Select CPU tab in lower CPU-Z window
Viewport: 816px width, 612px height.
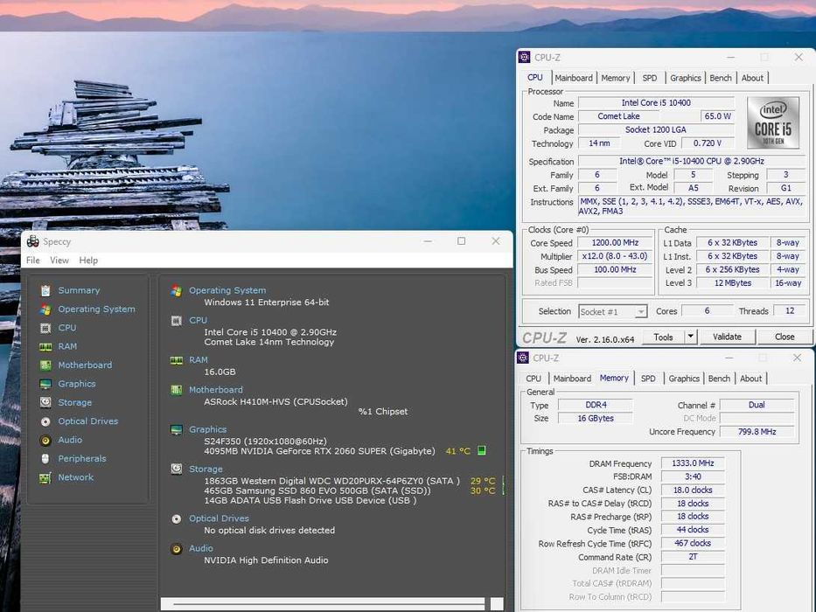pos(534,379)
